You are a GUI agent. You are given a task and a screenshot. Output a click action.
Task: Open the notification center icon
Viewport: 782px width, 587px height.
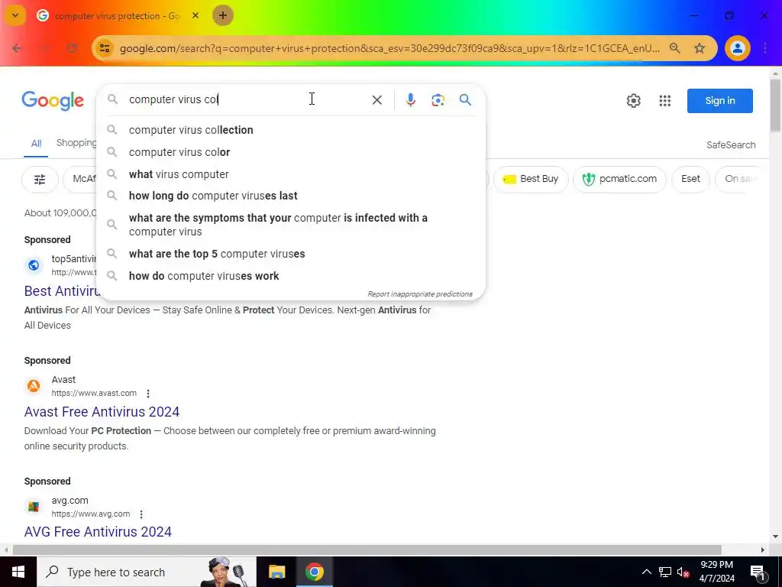click(x=758, y=572)
